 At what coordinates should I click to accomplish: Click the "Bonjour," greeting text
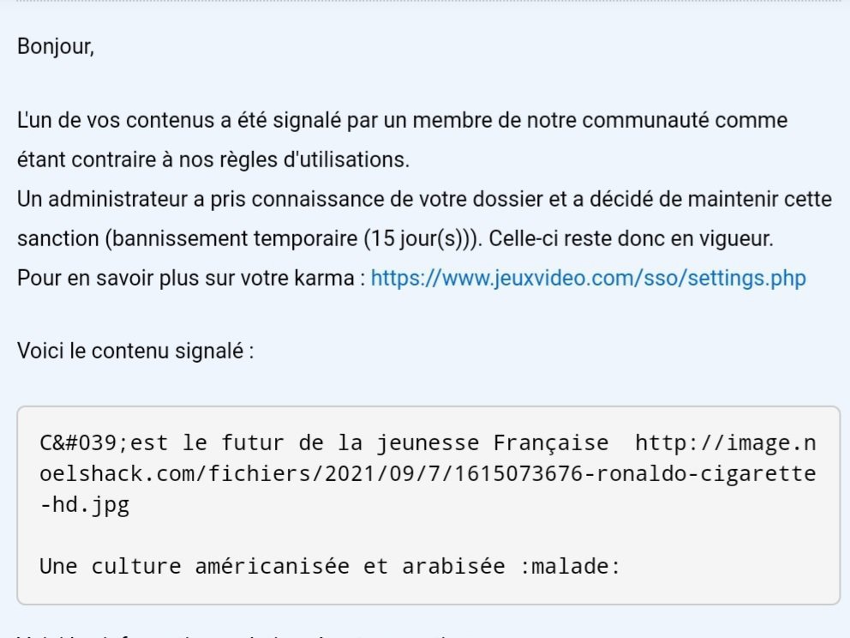point(56,46)
